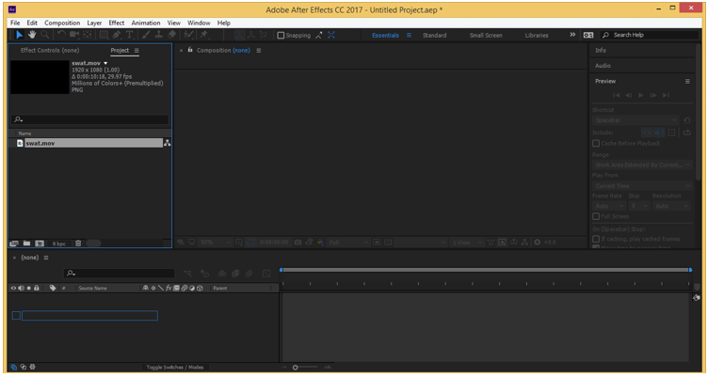Click the 8 bpc color depth button

(x=58, y=243)
